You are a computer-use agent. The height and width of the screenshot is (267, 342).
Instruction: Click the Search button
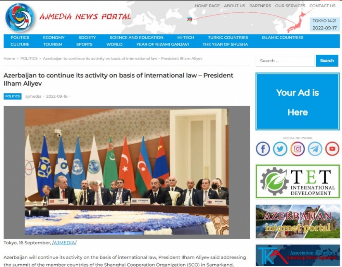pos(327,61)
